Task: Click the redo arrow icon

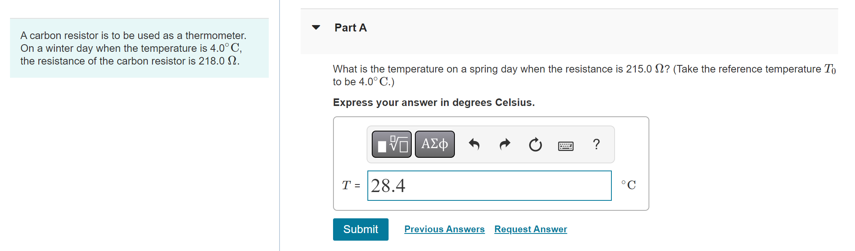Action: (x=505, y=144)
